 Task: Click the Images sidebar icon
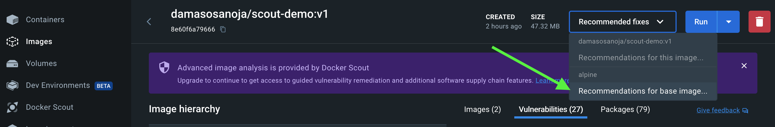pos(12,42)
